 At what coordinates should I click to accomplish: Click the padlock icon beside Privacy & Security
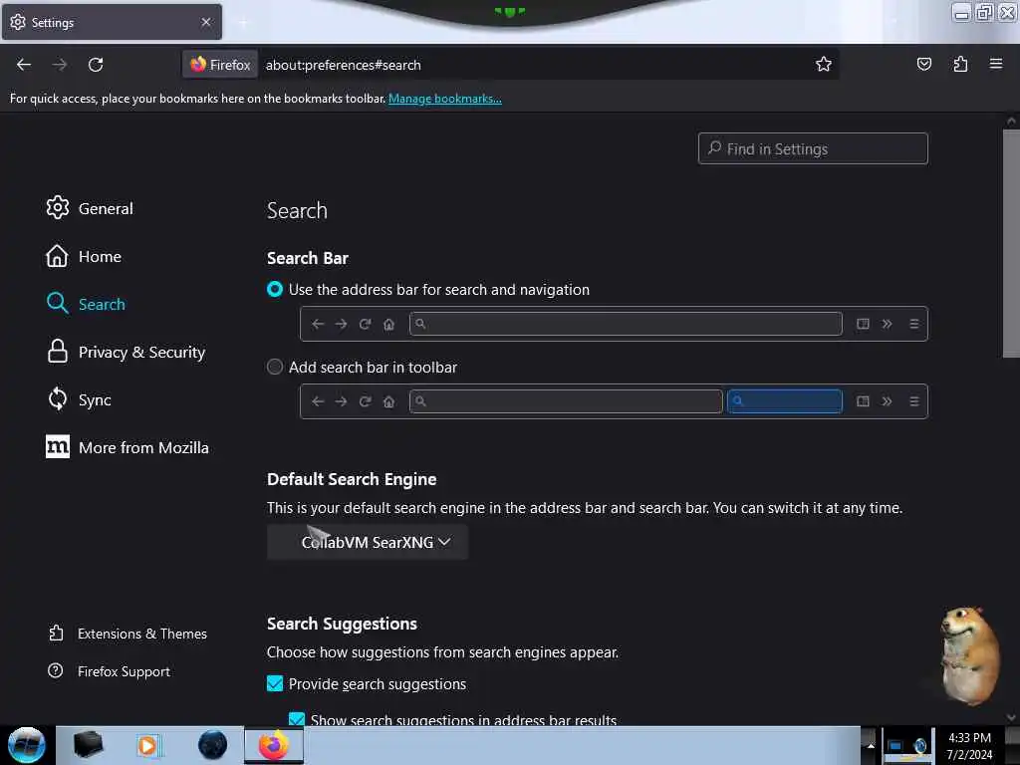(57, 352)
